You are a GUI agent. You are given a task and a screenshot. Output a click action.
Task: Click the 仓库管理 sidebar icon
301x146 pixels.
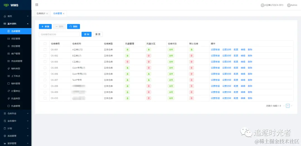(9, 31)
